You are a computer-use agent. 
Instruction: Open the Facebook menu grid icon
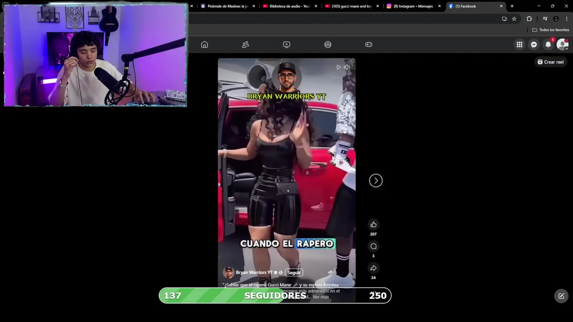(x=519, y=44)
